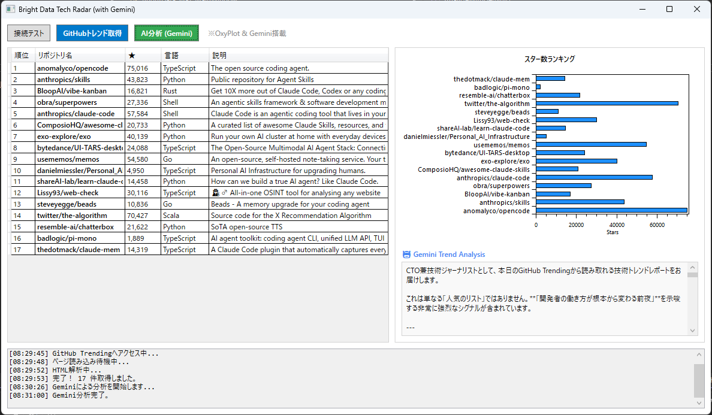Select obra/superpowers repository cell
Viewport: 712px width, 415px height.
tap(80, 102)
